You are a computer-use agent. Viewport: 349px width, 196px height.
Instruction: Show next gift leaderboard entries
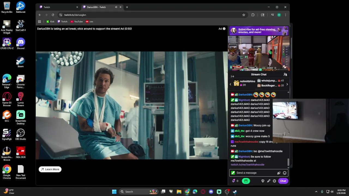point(287,84)
